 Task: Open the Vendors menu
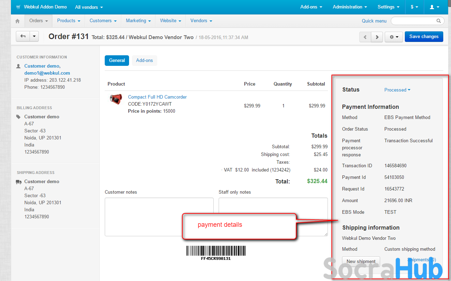coord(201,21)
